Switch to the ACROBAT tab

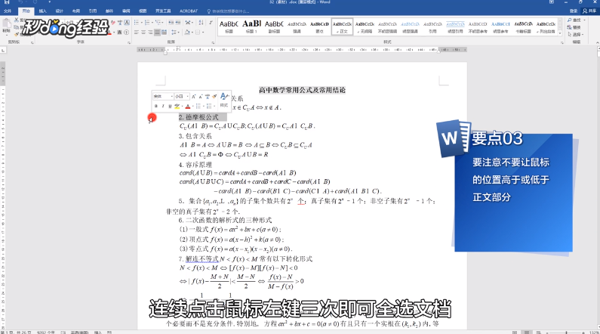click(x=189, y=11)
